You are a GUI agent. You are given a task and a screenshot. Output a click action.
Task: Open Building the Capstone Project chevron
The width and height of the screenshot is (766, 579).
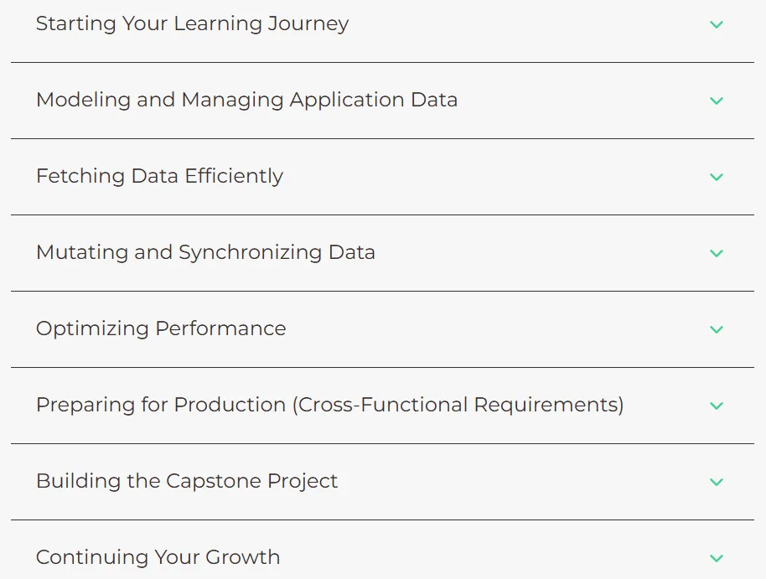click(x=717, y=482)
